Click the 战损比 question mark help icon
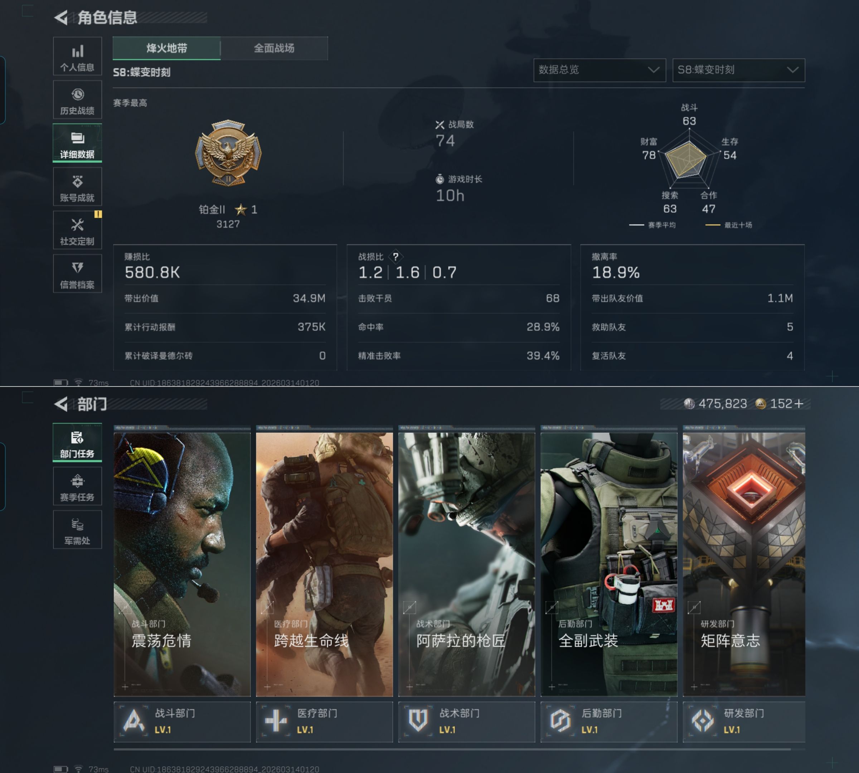 click(x=395, y=257)
